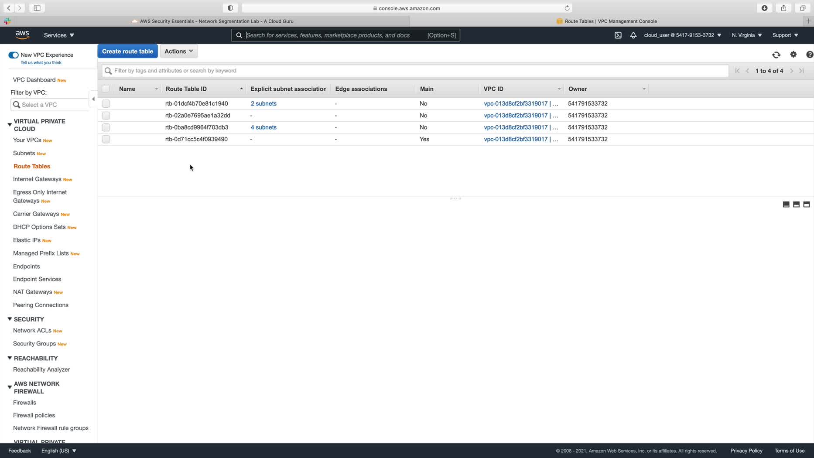Collapse the Virtual Private Cloud section
The image size is (814, 458).
pos(10,125)
